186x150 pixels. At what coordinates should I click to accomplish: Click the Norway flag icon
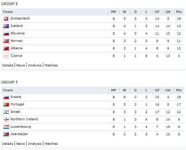coord(6,41)
